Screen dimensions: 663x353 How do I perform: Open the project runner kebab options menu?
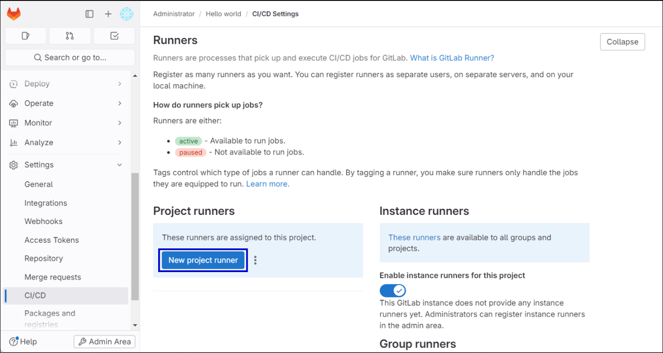[x=255, y=260]
